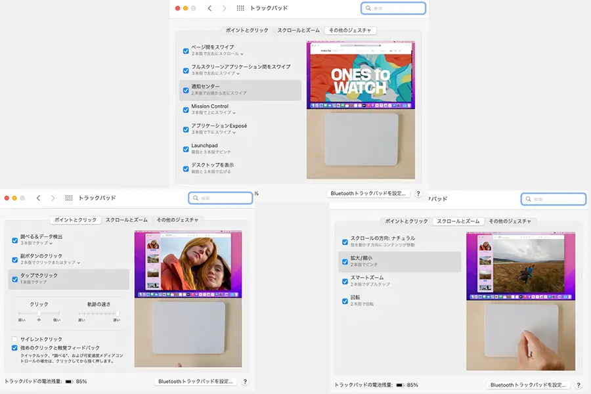The width and height of the screenshot is (591, 394).
Task: Click forward chevron in lower-left window
Action: (53, 198)
